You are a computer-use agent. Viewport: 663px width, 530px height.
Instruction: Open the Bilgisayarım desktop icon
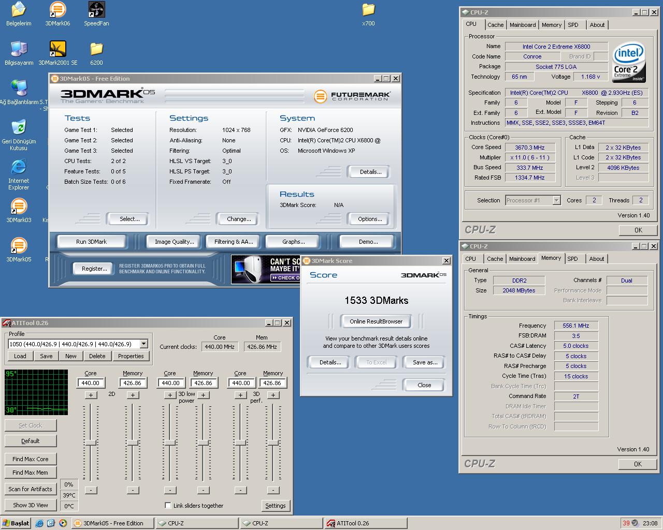pos(19,53)
